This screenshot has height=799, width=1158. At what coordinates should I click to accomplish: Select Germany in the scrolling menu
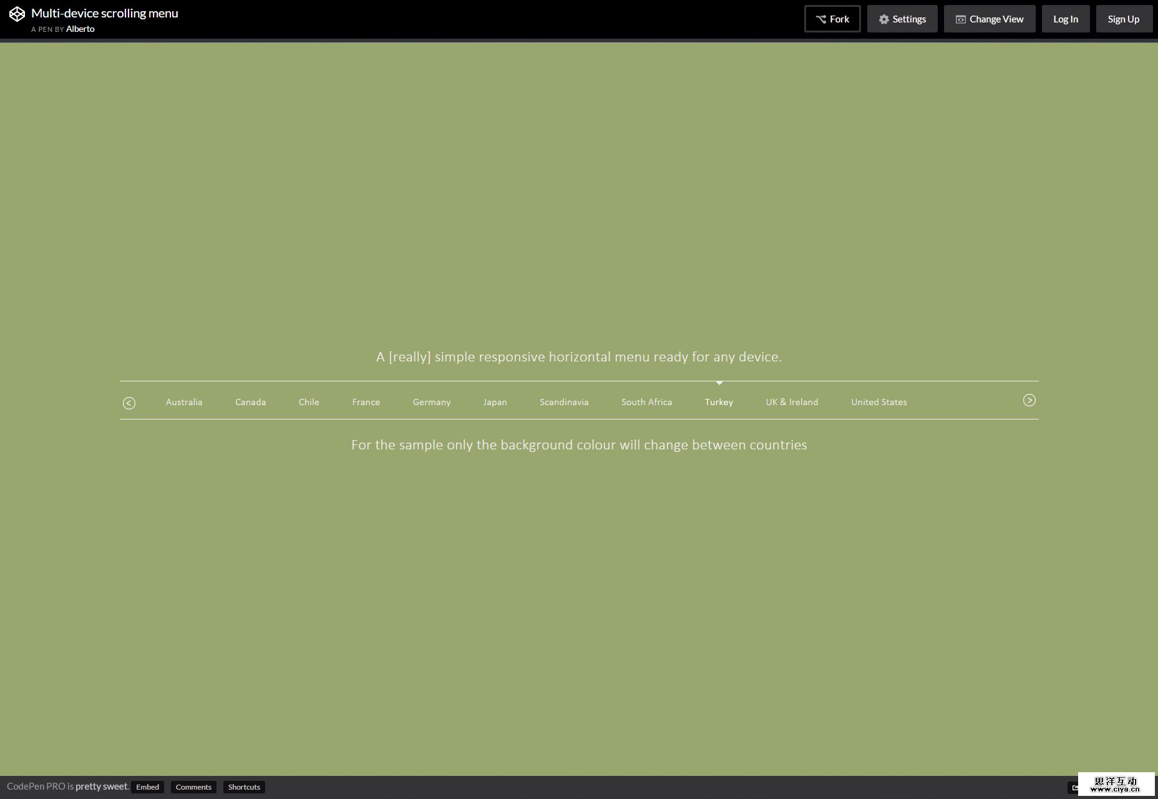point(431,402)
